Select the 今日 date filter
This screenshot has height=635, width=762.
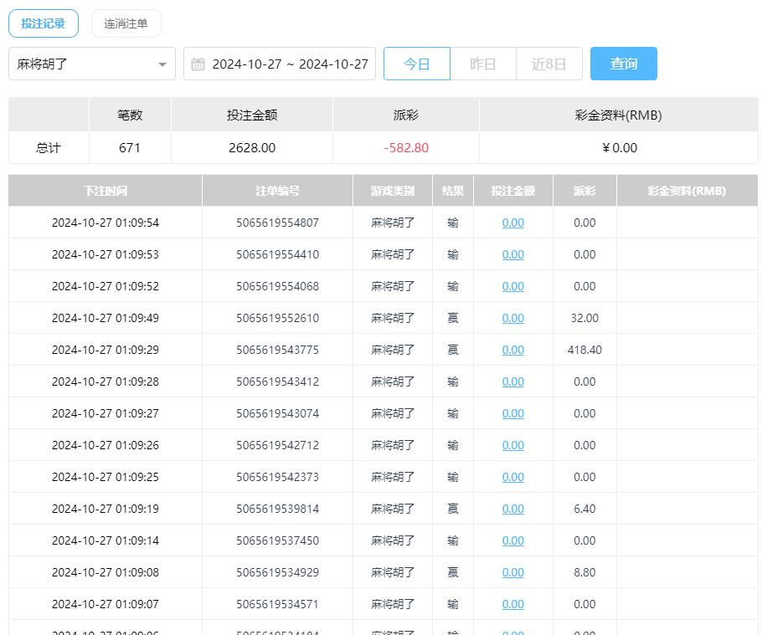tap(417, 64)
